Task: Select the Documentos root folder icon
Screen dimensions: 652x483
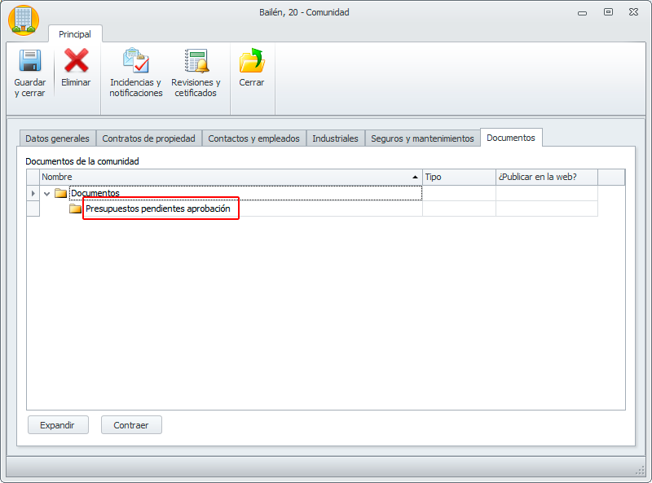Action: [x=60, y=193]
